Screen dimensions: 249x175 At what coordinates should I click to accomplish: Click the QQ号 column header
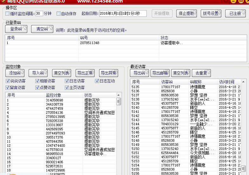(119, 38)
